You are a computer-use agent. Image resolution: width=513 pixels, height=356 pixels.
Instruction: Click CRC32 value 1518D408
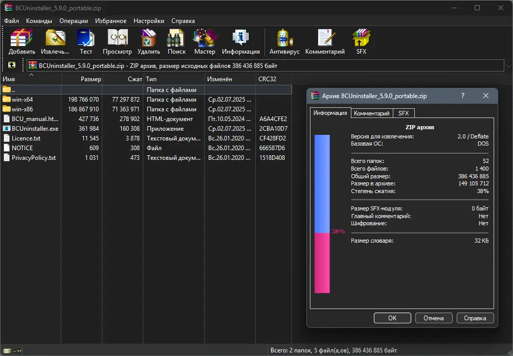[x=272, y=158]
